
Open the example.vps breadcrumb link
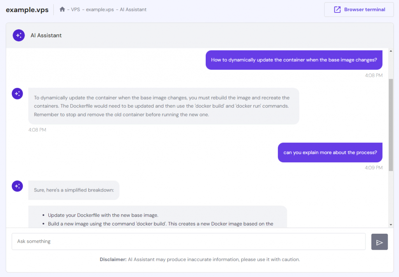pos(100,10)
